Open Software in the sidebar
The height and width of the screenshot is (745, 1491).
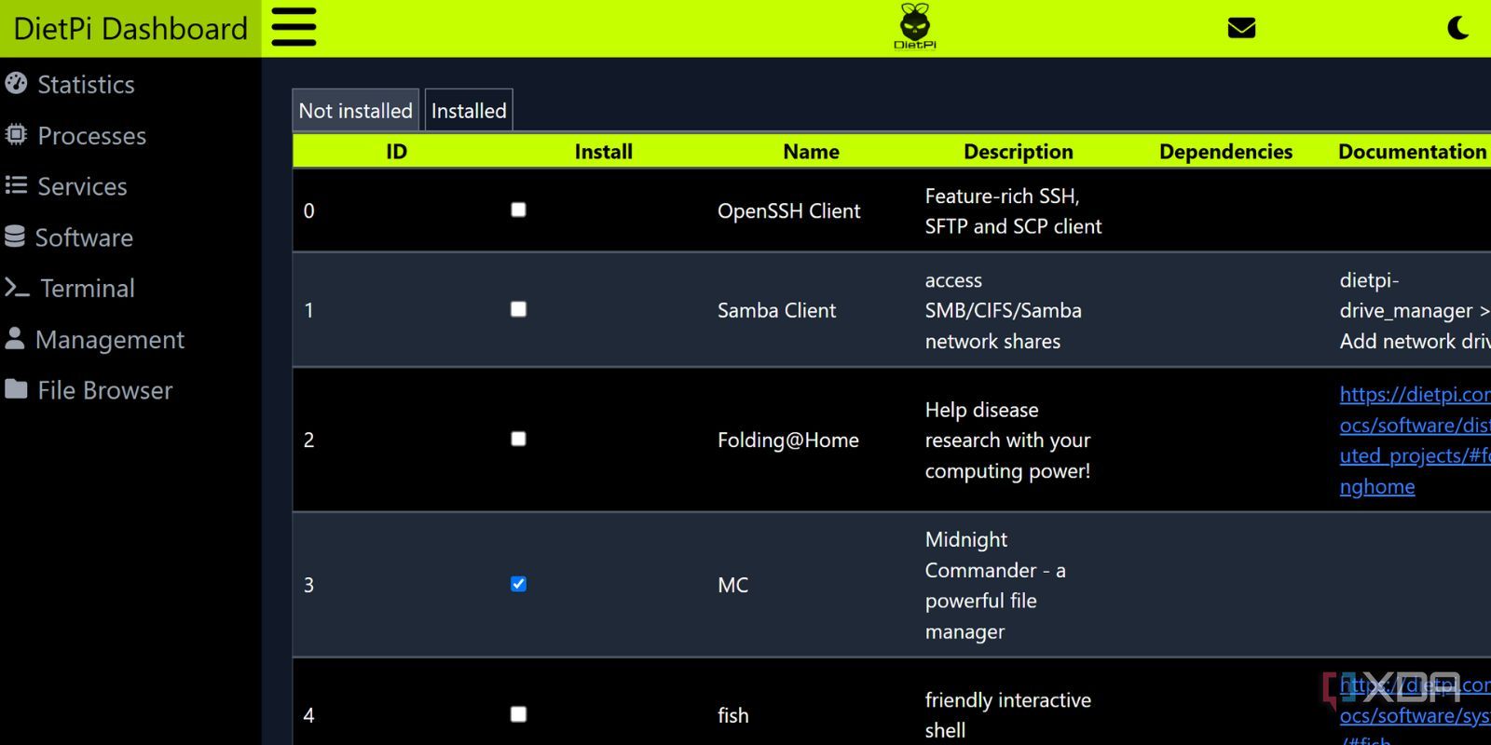point(84,237)
